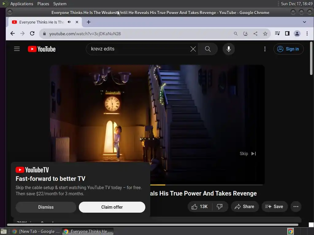Open more actions ellipsis next to Save
This screenshot has height=235, width=314.
coord(296,207)
